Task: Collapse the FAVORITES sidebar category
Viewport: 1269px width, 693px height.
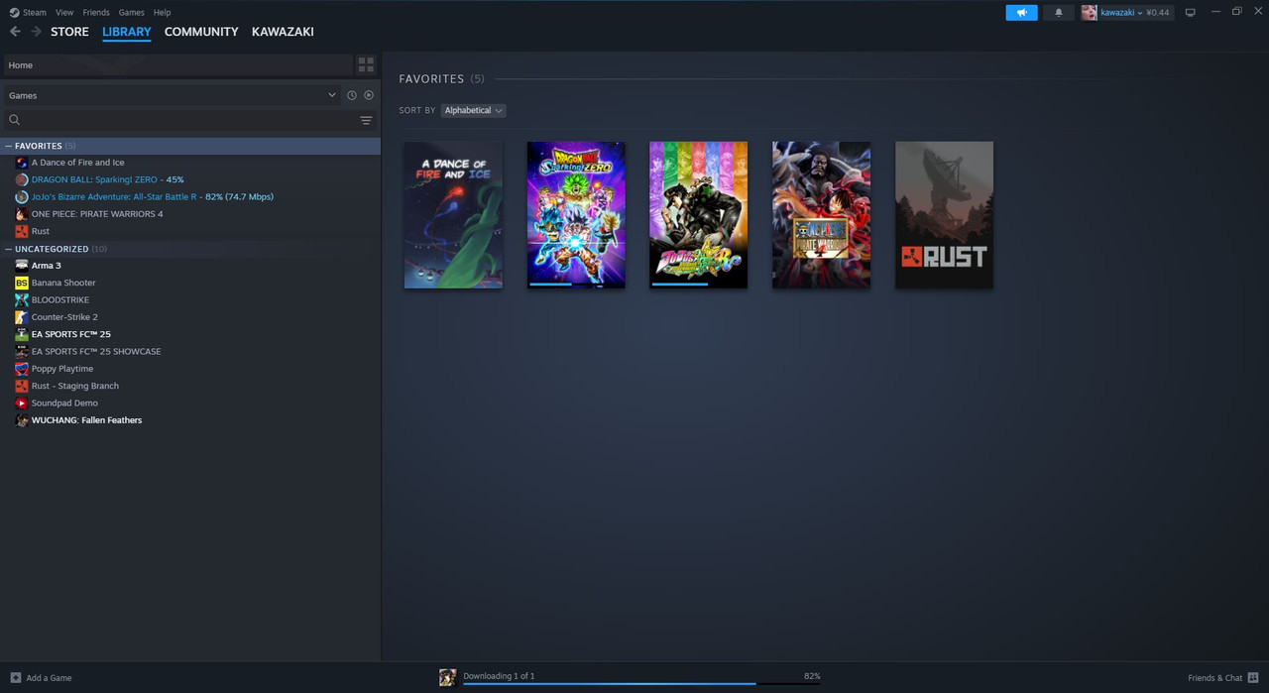Action: pyautogui.click(x=9, y=146)
